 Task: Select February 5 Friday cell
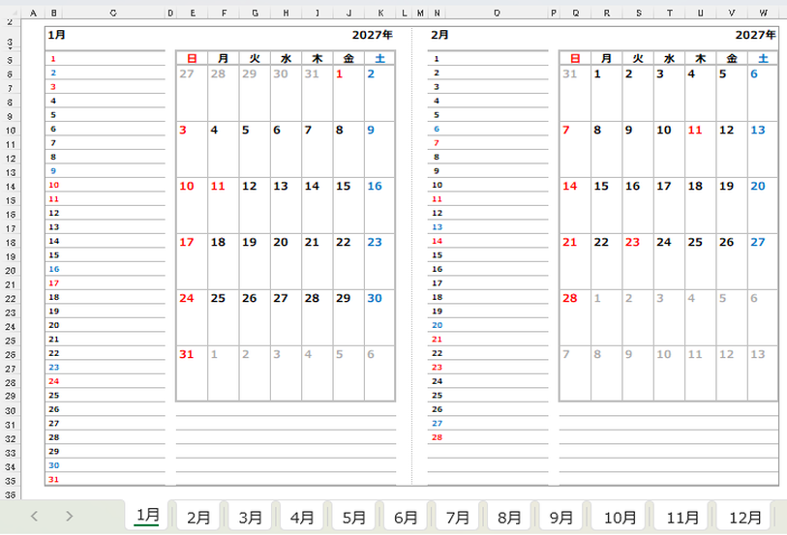click(x=732, y=93)
